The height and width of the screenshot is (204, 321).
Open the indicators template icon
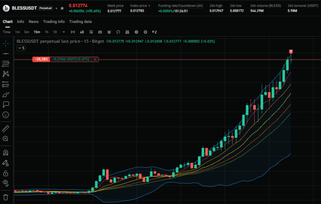pos(91,32)
